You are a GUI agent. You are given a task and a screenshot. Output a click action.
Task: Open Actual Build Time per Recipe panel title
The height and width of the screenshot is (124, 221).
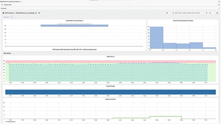click(x=74, y=21)
